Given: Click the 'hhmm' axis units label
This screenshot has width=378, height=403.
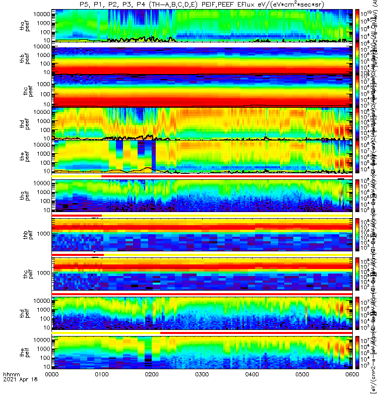Looking at the screenshot, I should coord(12,374).
